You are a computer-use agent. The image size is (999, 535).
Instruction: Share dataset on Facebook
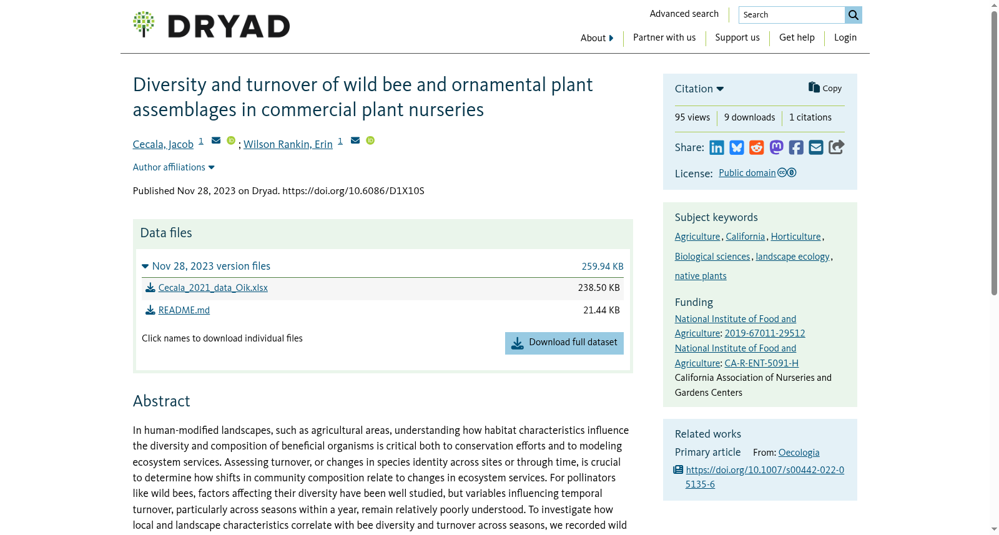tap(796, 147)
